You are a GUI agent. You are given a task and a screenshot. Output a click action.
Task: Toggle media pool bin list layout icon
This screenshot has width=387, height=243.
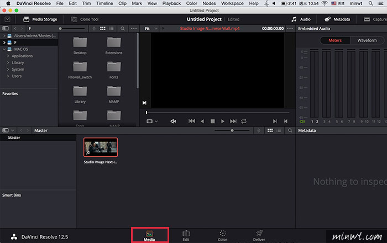(x=6, y=130)
